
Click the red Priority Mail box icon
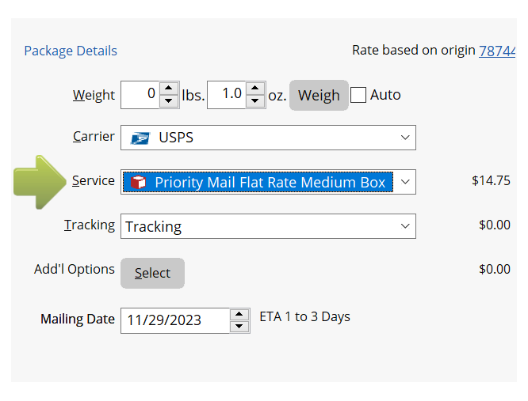138,183
